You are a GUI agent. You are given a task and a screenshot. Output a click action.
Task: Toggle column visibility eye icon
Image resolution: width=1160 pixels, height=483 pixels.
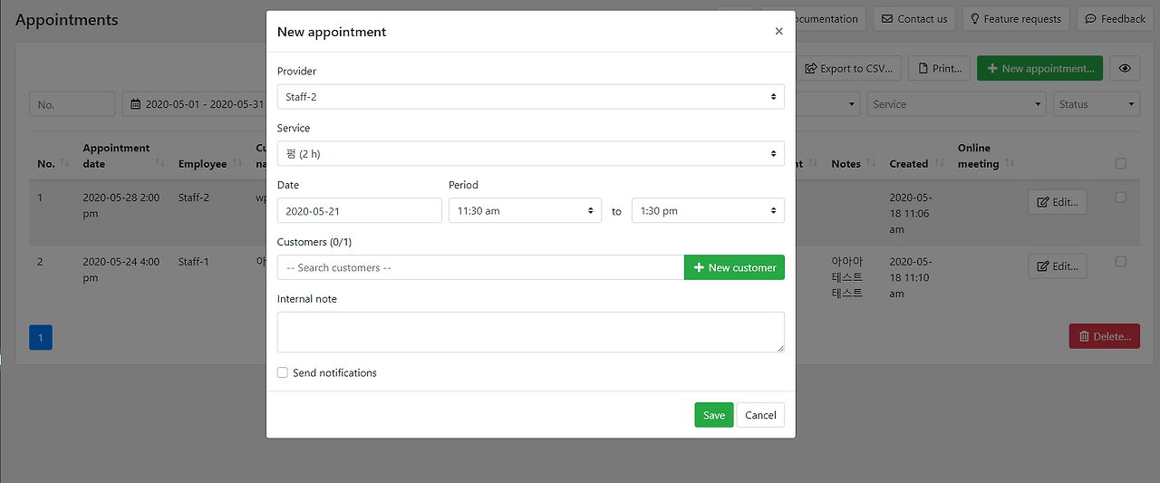click(x=1125, y=68)
